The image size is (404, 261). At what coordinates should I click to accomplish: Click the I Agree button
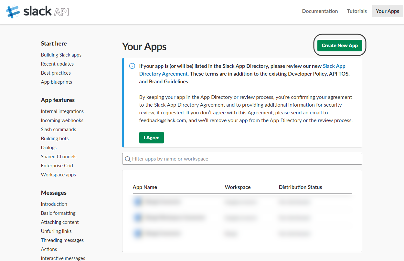tap(152, 137)
